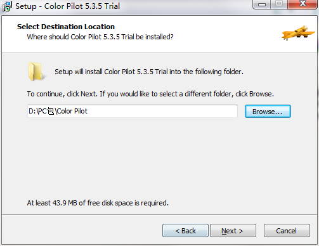This screenshot has height=246, width=319.
Task: Place cursor on 'Color Pilot' in the path
Action: pyautogui.click(x=72, y=111)
